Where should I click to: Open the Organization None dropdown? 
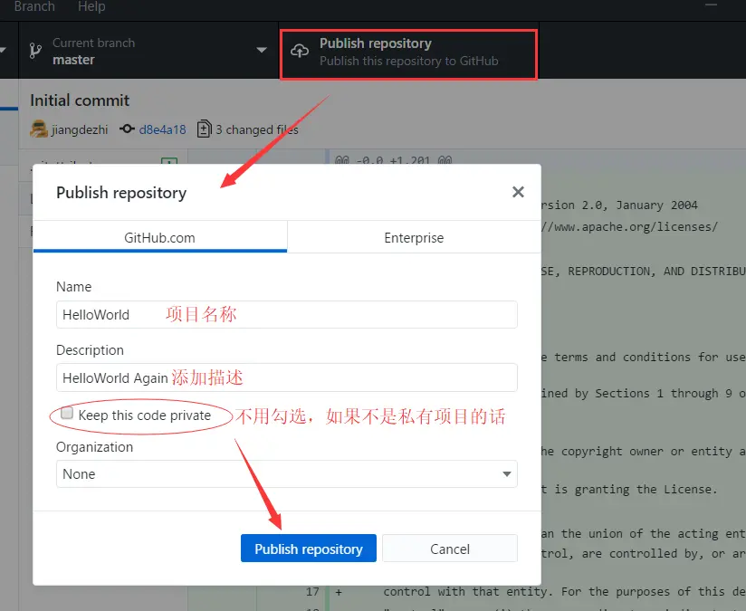tap(287, 474)
